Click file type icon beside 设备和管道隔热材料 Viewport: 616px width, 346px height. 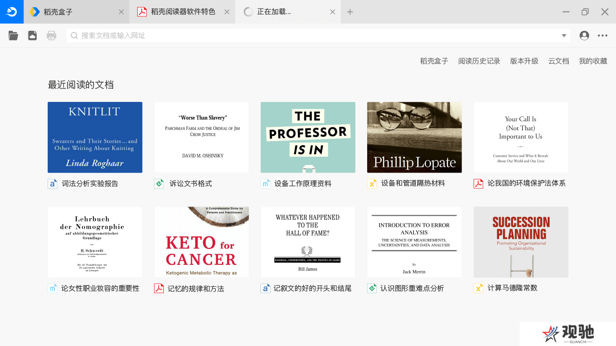(x=372, y=184)
